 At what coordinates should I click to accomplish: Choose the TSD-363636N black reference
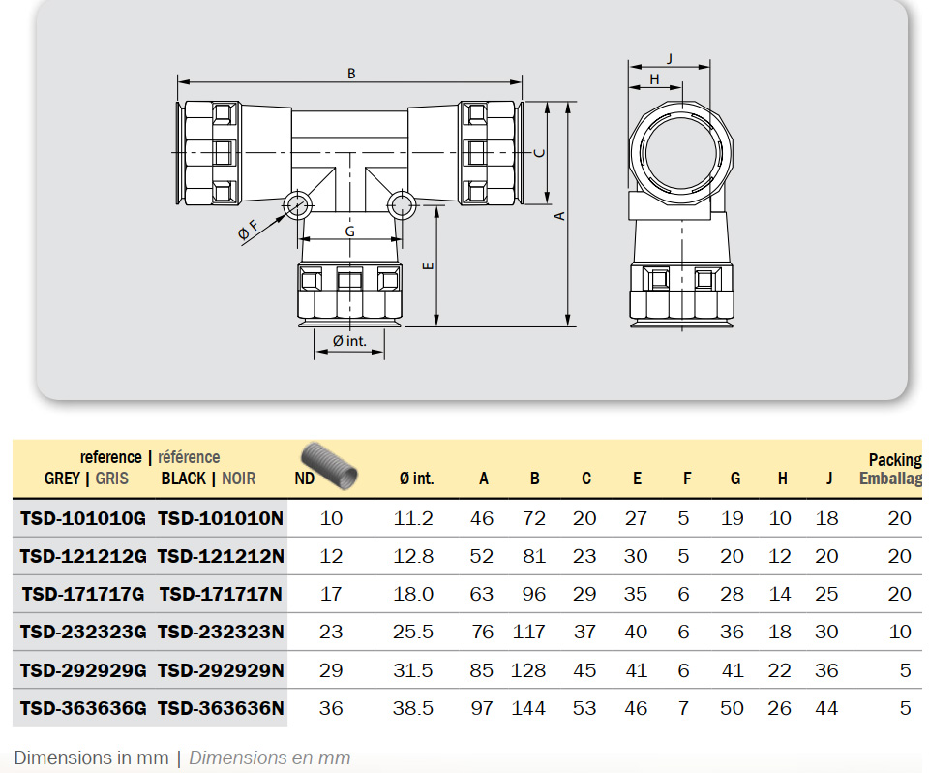tap(222, 708)
